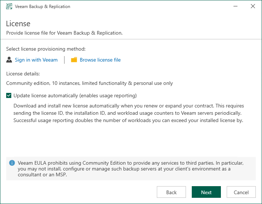
Task: Close the Veeam setup window
Action: pyautogui.click(x=253, y=6)
